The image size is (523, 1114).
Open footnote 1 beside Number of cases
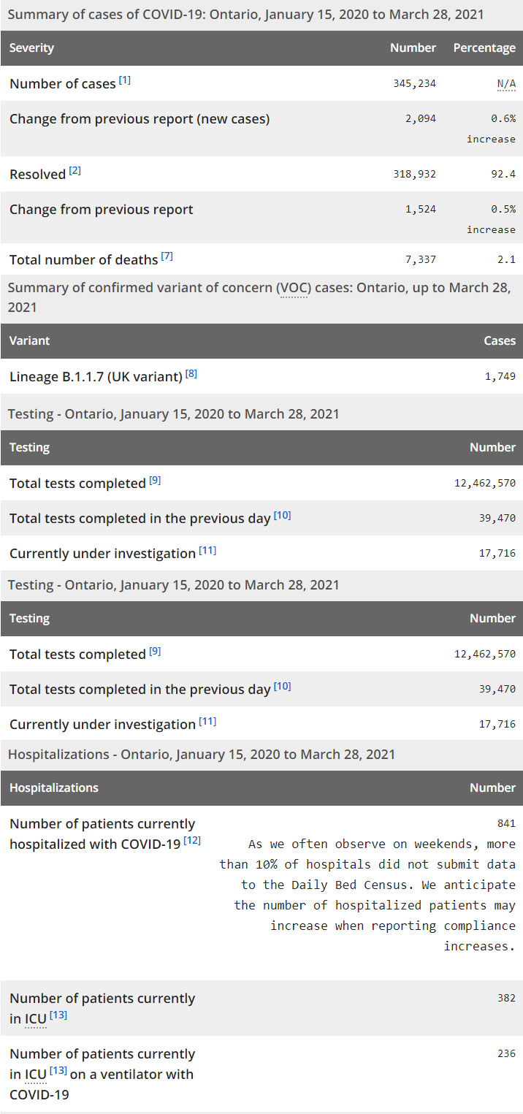(x=125, y=80)
